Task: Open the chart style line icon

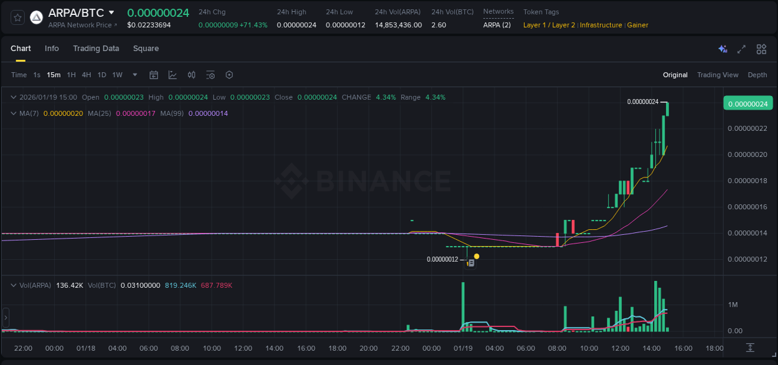Action: click(172, 74)
